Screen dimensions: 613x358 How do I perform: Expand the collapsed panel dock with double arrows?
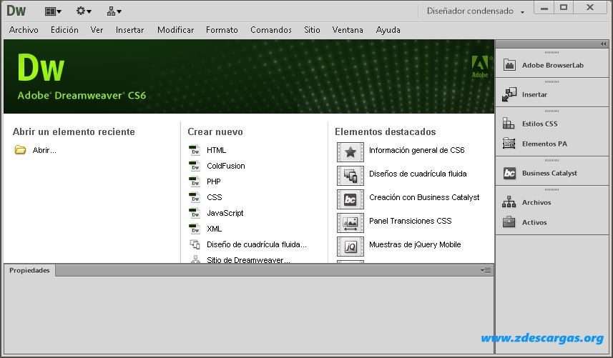(603, 44)
